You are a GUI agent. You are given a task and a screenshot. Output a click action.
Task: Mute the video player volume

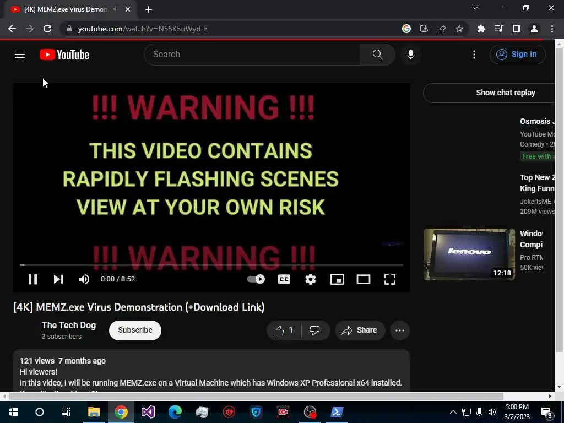coord(84,279)
